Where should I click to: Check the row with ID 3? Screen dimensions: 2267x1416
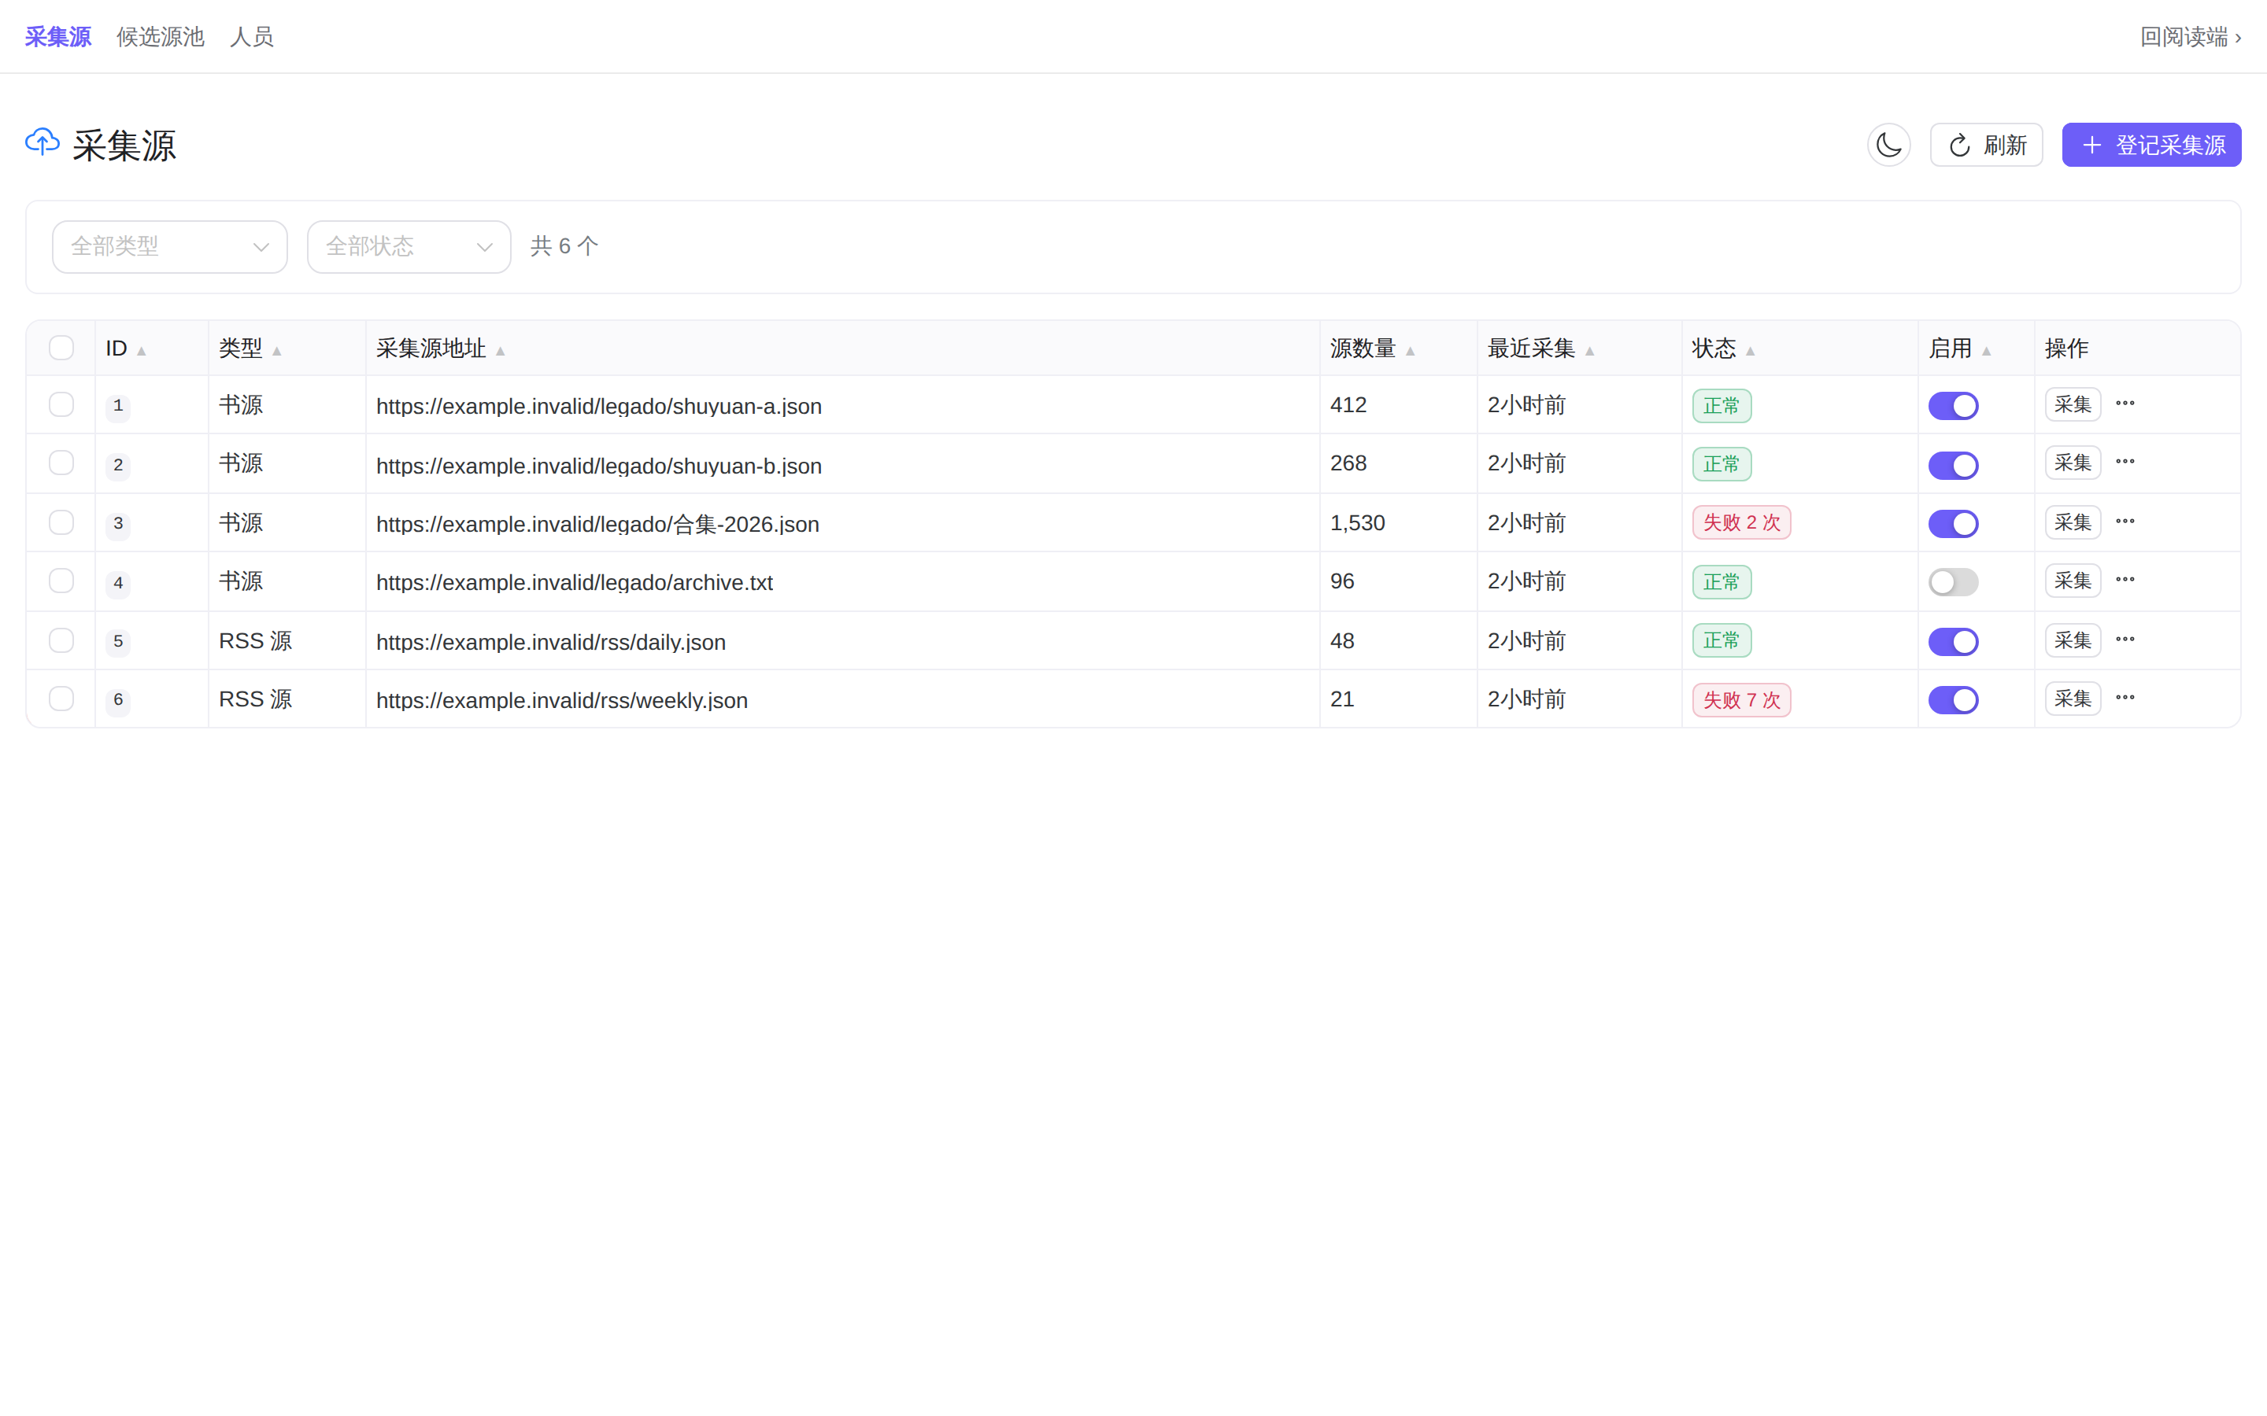tap(61, 522)
